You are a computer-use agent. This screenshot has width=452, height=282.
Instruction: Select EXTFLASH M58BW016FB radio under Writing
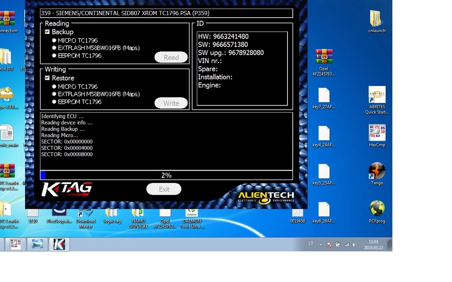point(54,94)
